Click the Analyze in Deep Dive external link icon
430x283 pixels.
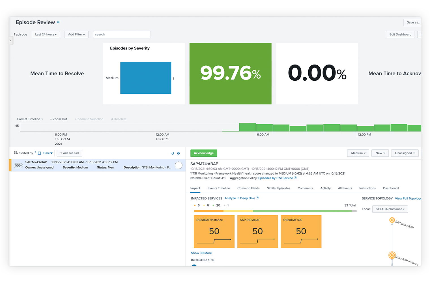click(257, 198)
